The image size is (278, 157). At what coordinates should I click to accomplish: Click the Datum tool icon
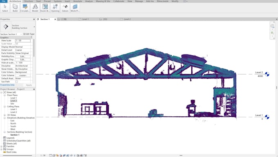[x=65, y=8]
